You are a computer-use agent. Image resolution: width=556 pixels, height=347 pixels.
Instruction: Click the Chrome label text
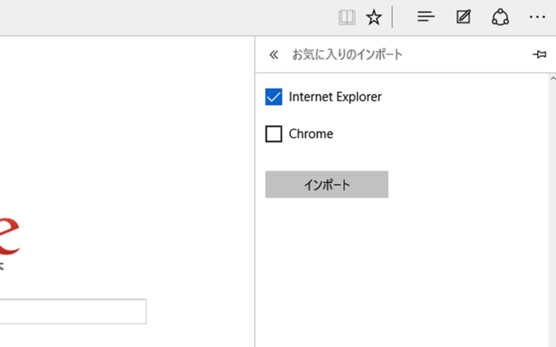click(311, 134)
